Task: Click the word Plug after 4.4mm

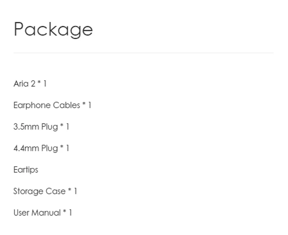Action: pos(50,148)
